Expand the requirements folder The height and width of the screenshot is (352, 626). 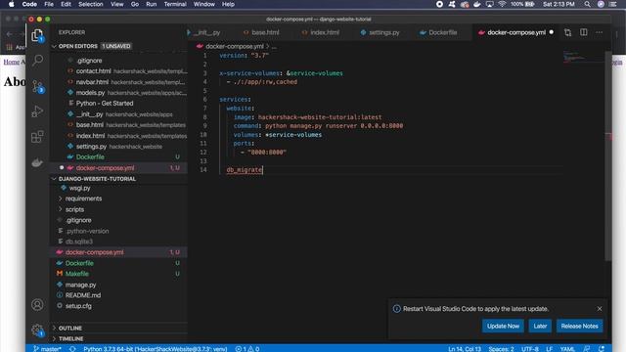[x=83, y=198]
